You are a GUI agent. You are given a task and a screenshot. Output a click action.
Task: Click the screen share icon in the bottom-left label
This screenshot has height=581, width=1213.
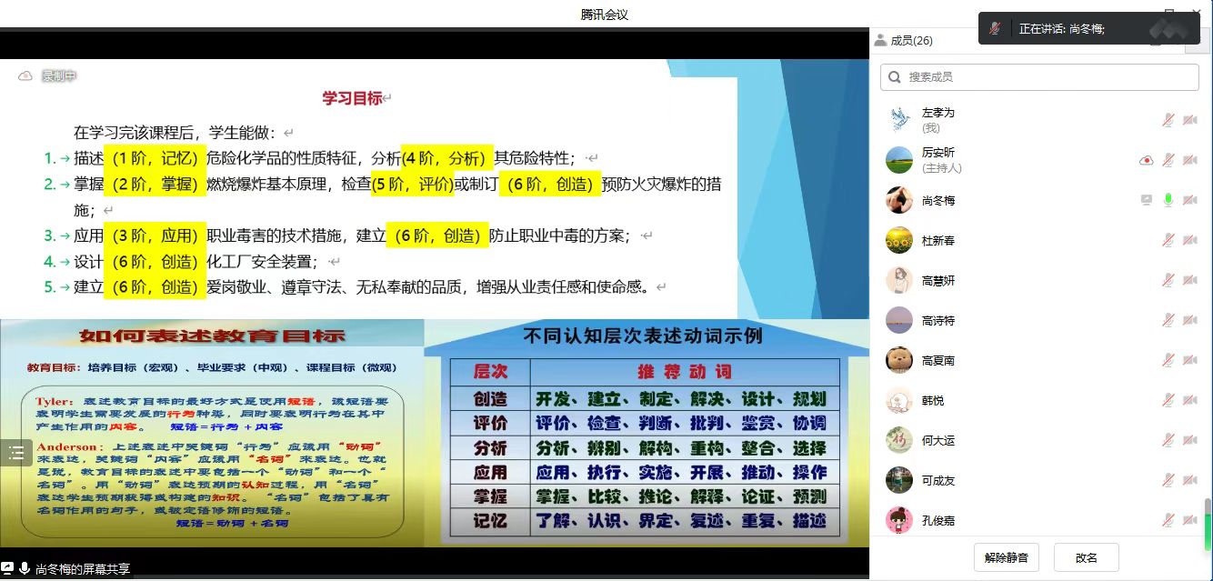pyautogui.click(x=8, y=569)
